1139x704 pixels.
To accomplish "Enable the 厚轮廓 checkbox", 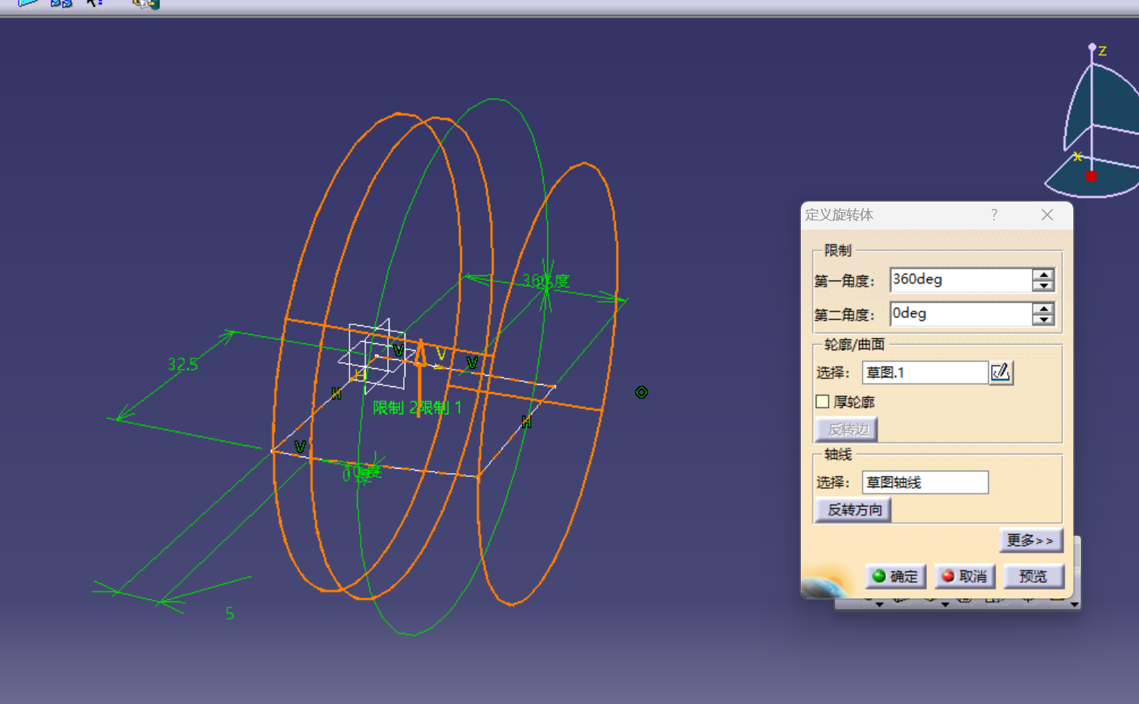I will point(823,401).
